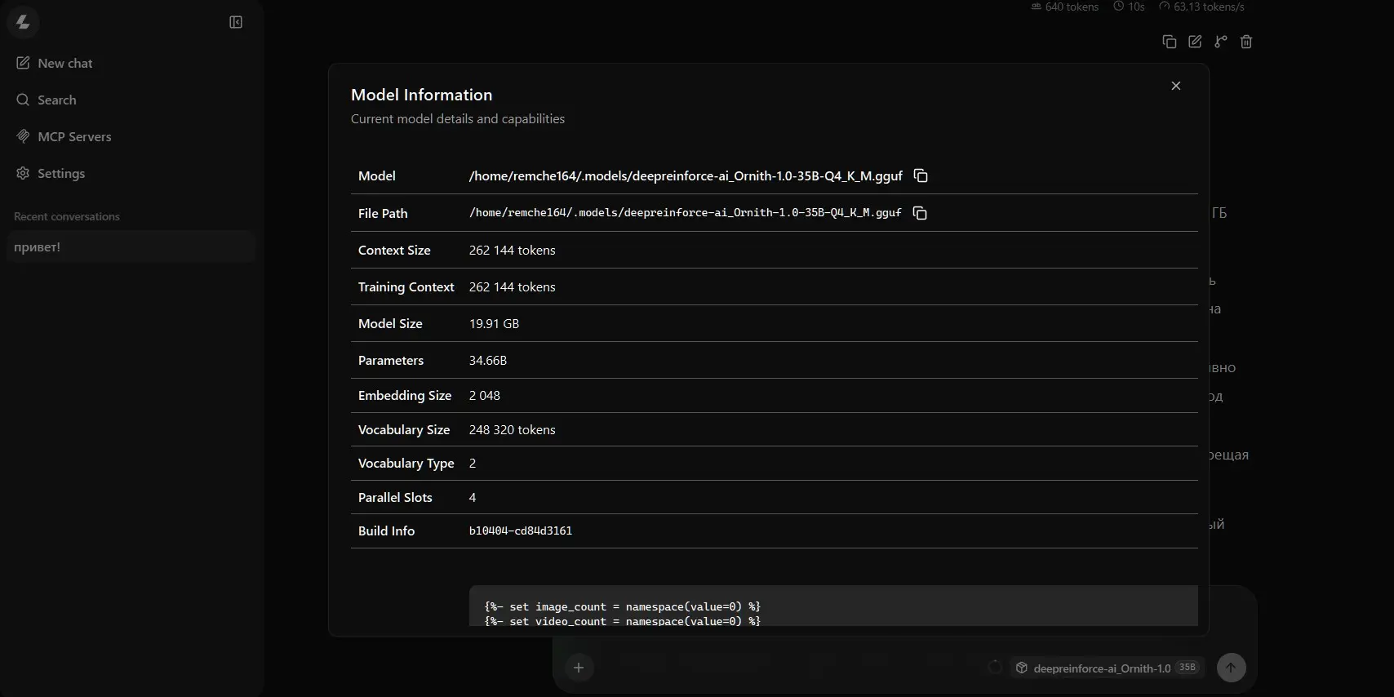Image resolution: width=1394 pixels, height=697 pixels.
Task: Click the build hash "b10404-cd84d3161"
Action: pos(521,531)
